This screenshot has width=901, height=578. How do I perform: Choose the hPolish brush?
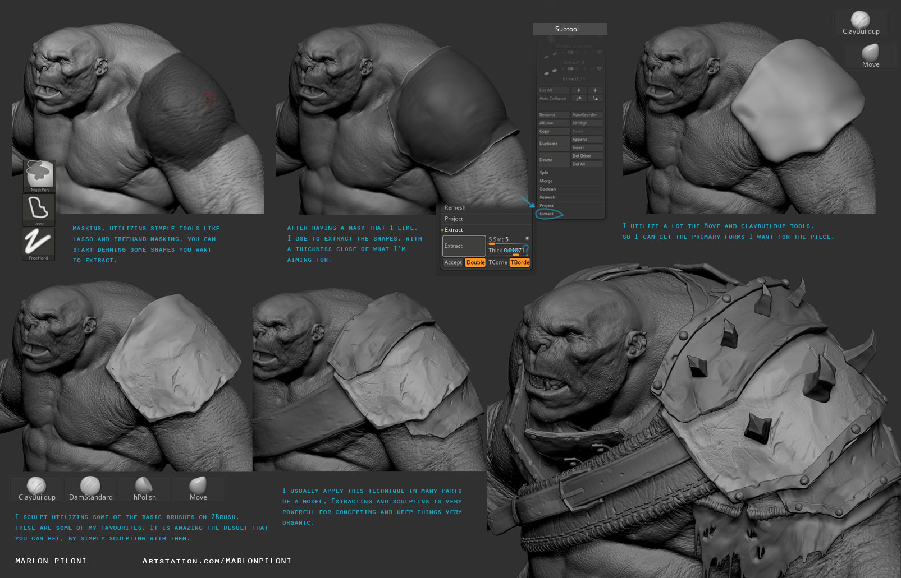144,488
